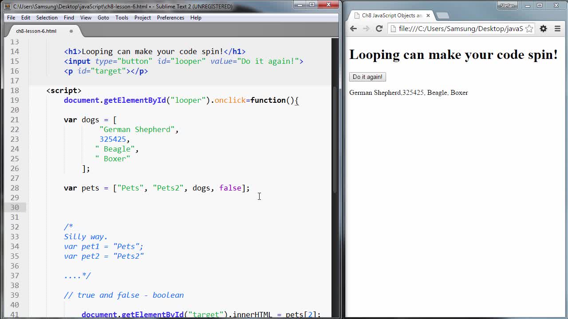Click the unsaved dot on ch8-lesson-6.html tab
Viewport: 568px width, 319px height.
(71, 31)
